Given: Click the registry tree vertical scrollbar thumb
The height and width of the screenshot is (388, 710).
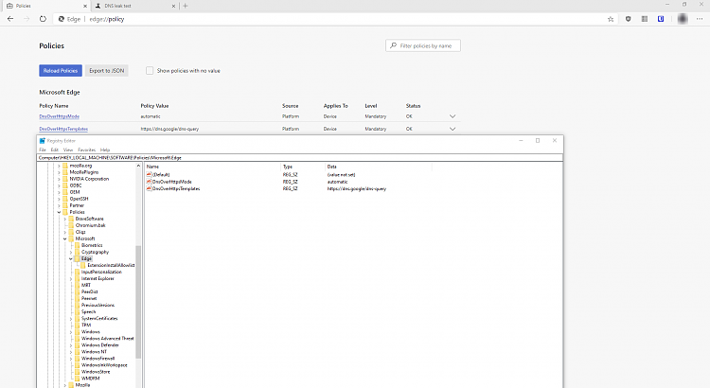Looking at the screenshot, I should click(138, 302).
